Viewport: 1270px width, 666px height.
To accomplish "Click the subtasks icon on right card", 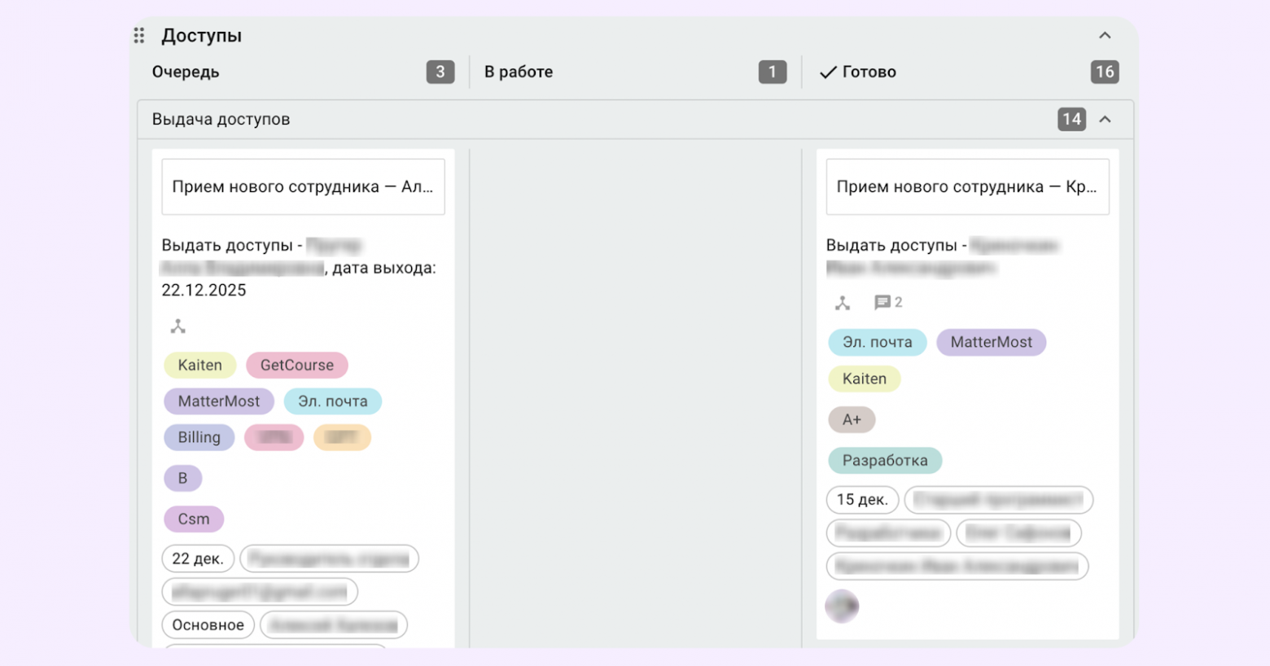I will pyautogui.click(x=843, y=303).
